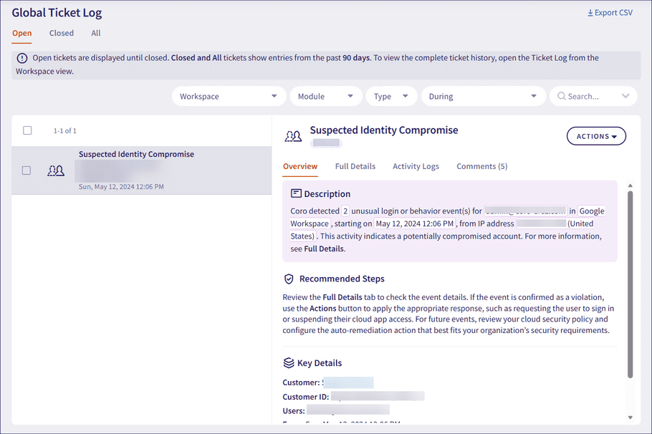Click the shield icon by Recommended Steps
The image size is (652, 434).
pyautogui.click(x=289, y=279)
